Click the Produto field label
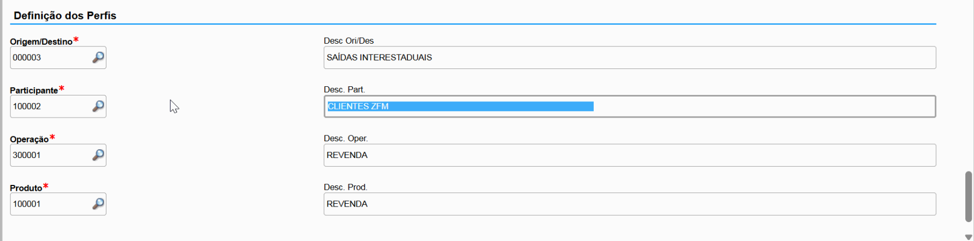The image size is (974, 241). (26, 188)
